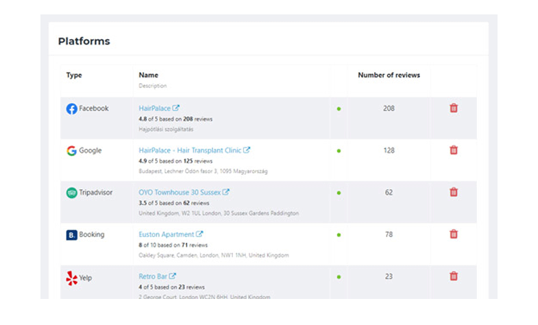Click green status dot for Tripadvisor row
This screenshot has width=538, height=325.
point(339,193)
